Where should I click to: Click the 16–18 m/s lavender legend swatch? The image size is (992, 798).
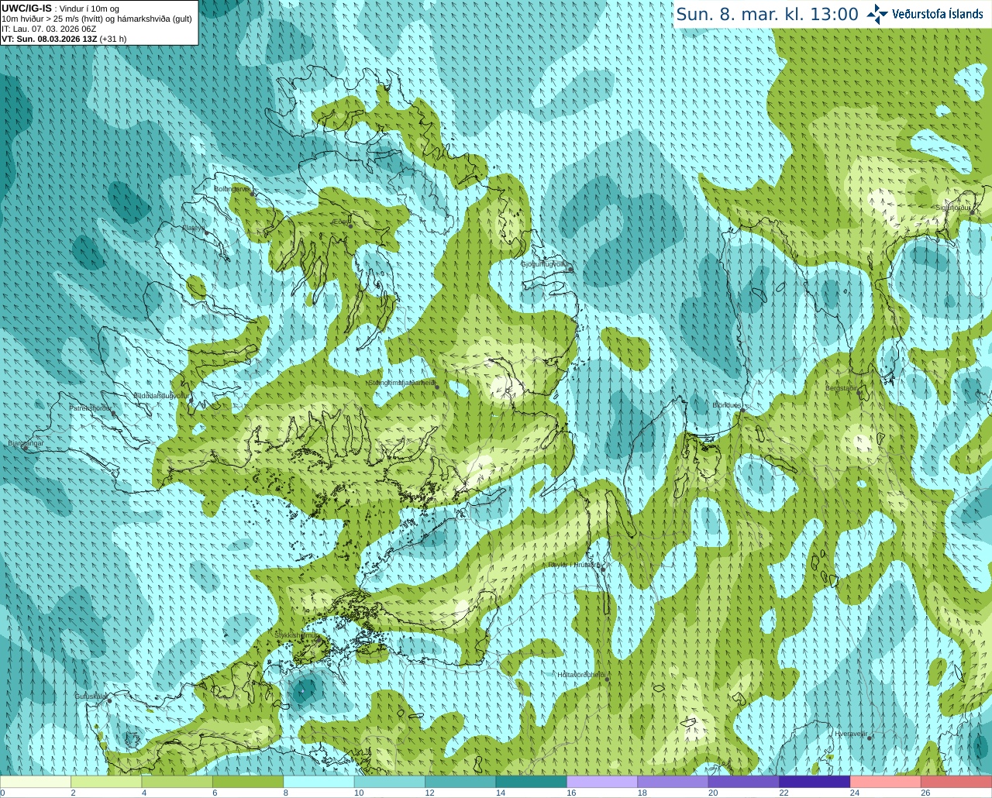coord(602,783)
